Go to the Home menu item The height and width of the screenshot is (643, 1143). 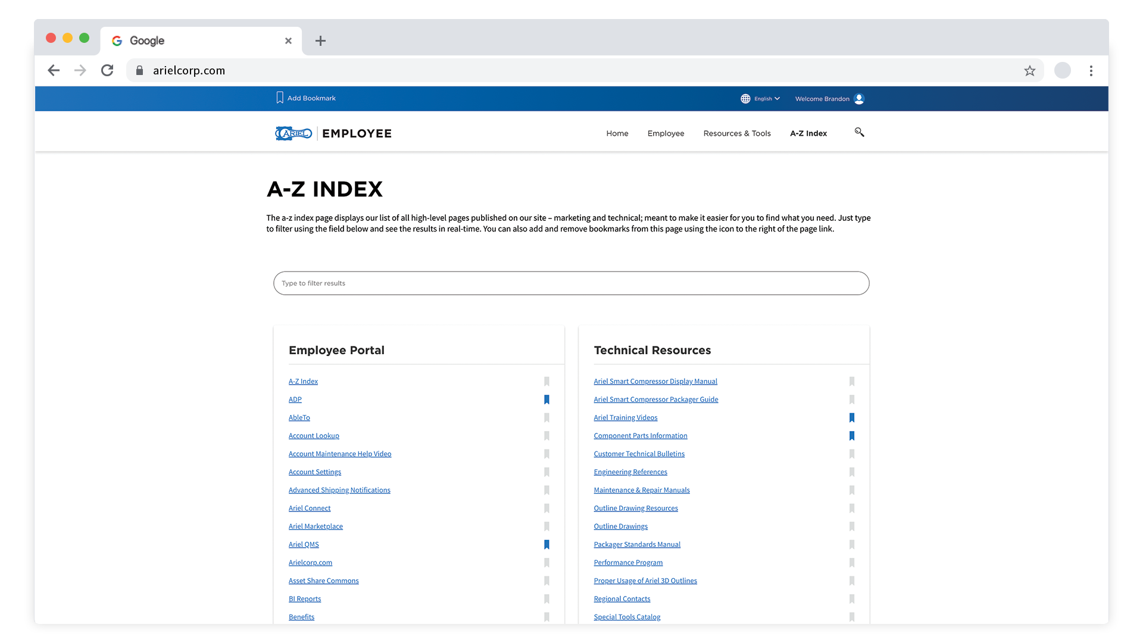[617, 133]
